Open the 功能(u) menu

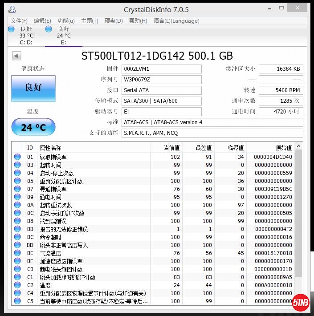pos(66,20)
